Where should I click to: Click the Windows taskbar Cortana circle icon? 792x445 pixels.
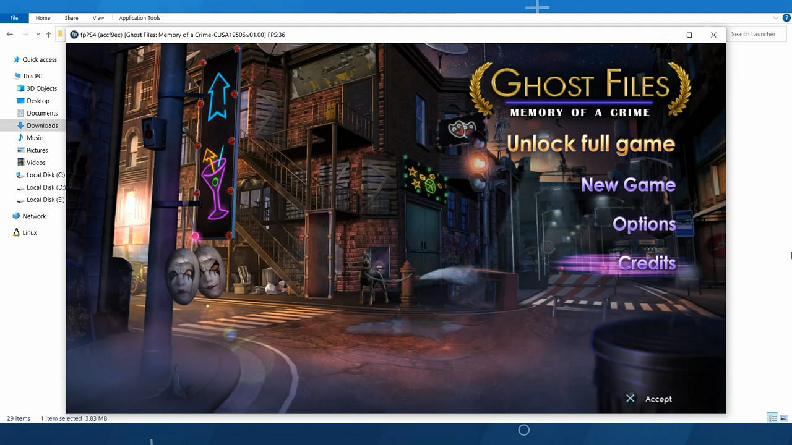pos(523,430)
